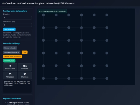Select grid point row 6, column 3

[69, 78]
